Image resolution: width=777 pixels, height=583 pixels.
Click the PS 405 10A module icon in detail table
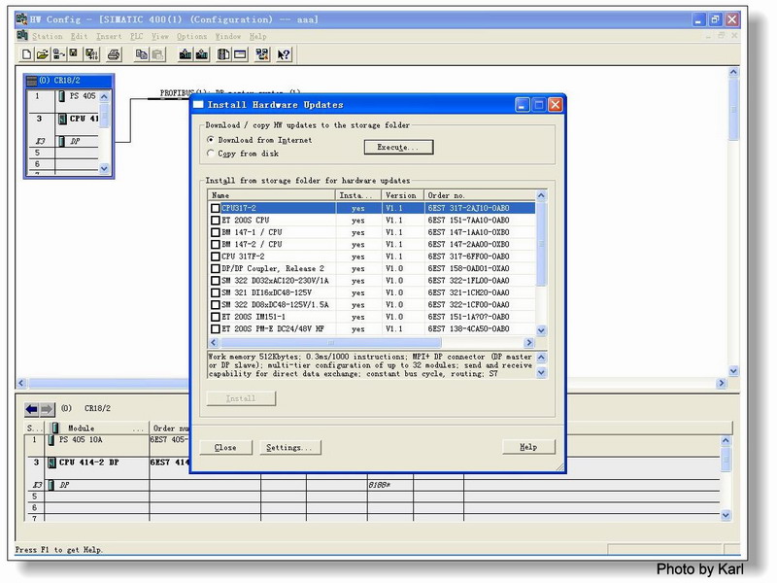[x=51, y=440]
